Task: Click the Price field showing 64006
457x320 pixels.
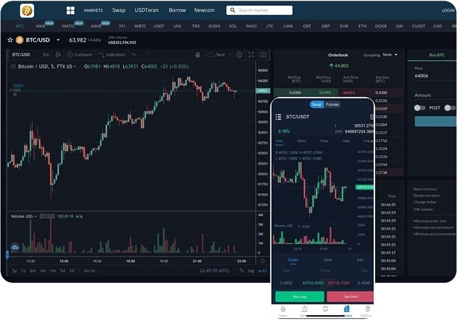Action: (436, 76)
